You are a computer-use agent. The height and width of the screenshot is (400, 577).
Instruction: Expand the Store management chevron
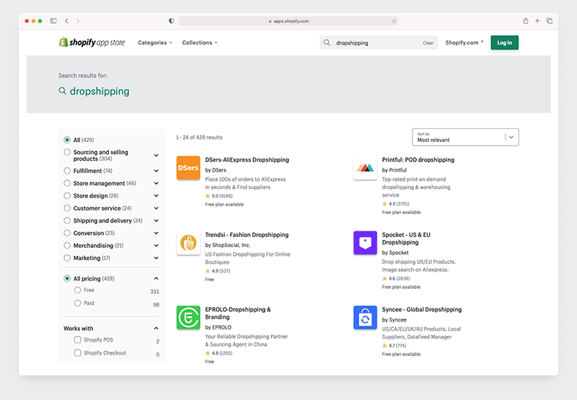[157, 184]
